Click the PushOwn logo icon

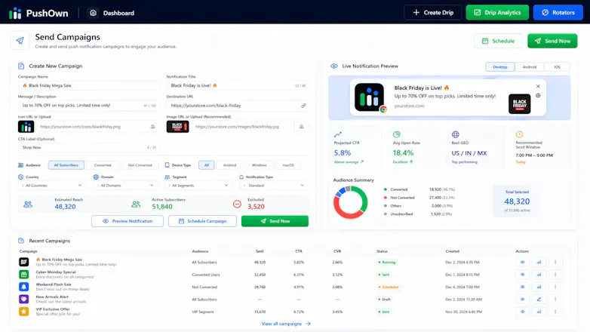point(15,13)
